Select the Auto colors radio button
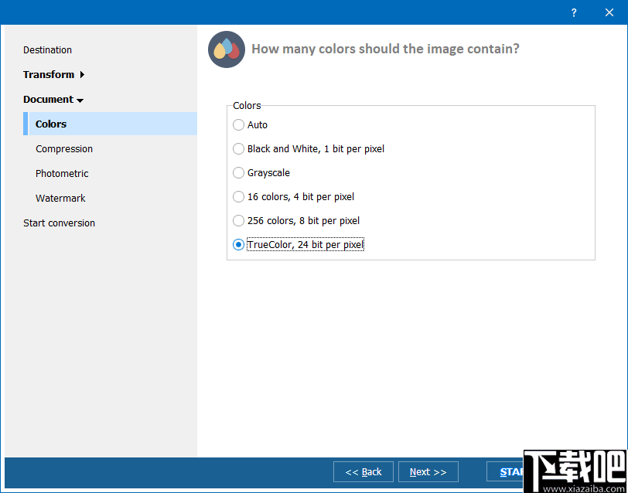Viewport: 628px width, 493px height. (x=238, y=125)
